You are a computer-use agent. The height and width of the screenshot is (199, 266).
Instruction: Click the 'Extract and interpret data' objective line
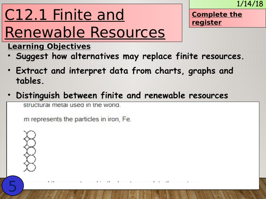(124, 71)
